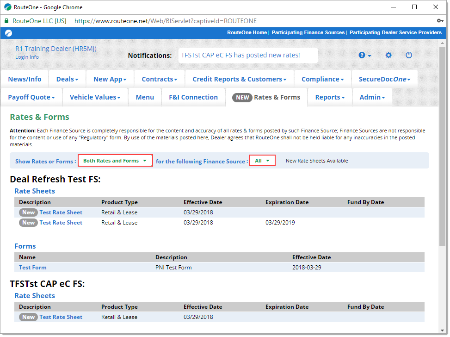Open the Finance Source All dropdown
Image resolution: width=450 pixels, height=337 pixels.
[x=262, y=161]
